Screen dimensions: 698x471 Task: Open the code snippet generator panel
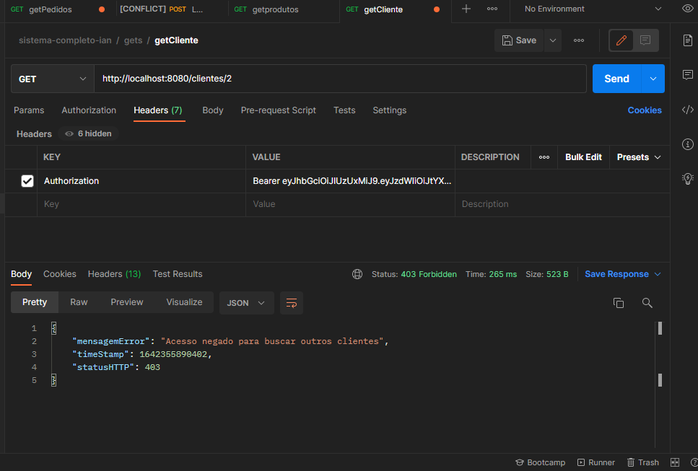(687, 110)
